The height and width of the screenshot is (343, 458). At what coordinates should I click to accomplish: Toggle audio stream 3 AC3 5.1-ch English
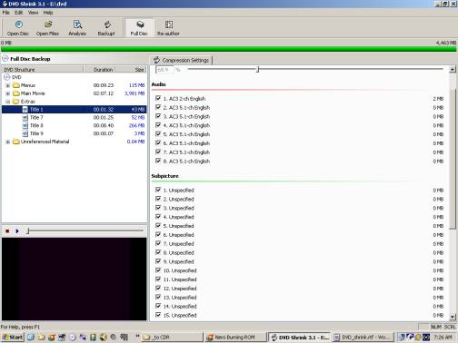(x=158, y=116)
